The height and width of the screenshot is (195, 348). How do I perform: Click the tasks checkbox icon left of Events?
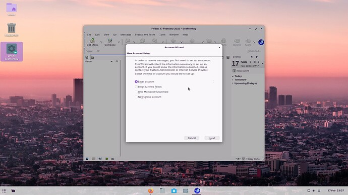point(228,57)
